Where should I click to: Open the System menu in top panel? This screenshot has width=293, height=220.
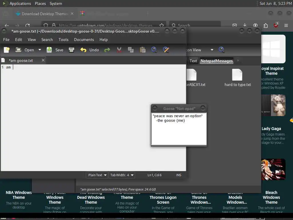point(56,3)
